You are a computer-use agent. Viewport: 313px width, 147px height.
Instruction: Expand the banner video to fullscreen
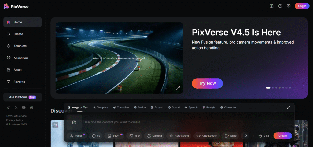[x=178, y=88]
